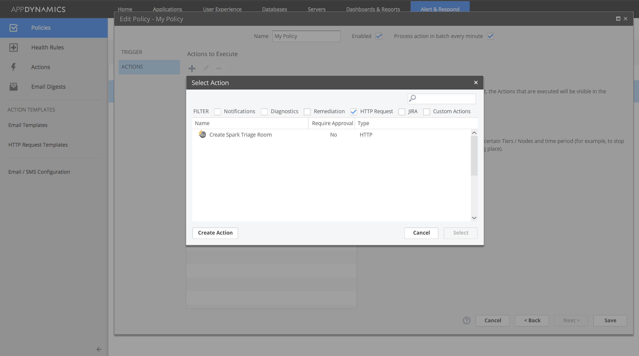
Task: Enable the Notifications filter checkbox
Action: [x=218, y=111]
